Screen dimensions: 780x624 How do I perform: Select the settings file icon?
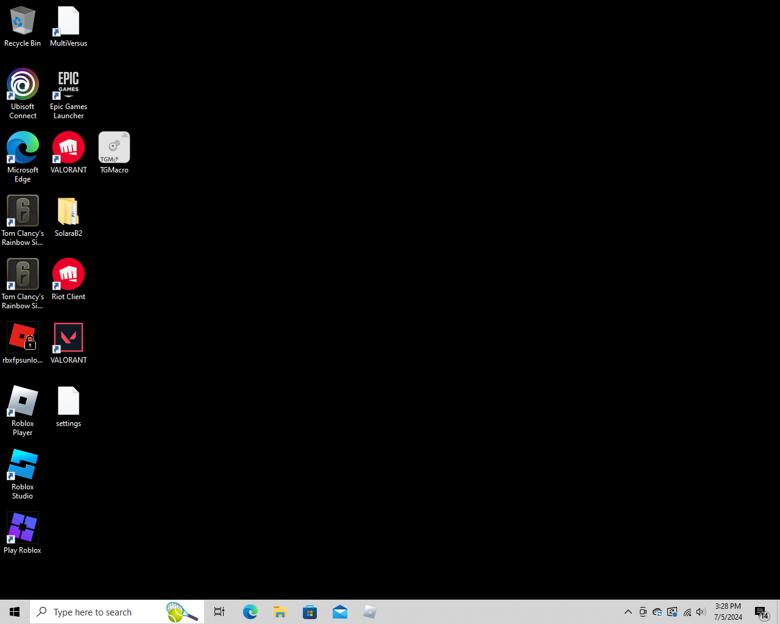(68, 406)
